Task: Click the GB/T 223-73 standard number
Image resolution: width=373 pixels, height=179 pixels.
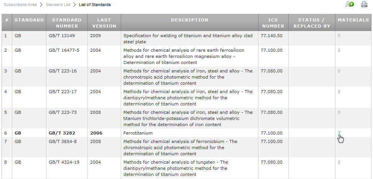Action: coord(62,112)
